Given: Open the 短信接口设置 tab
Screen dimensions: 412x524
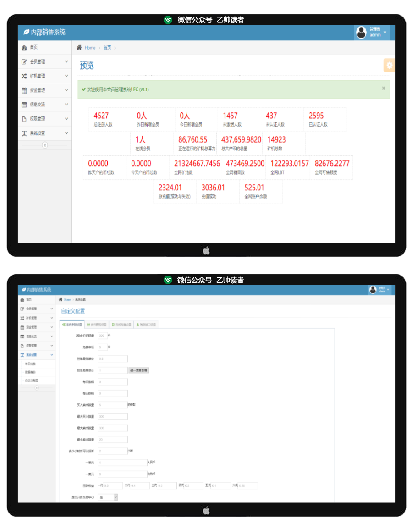Looking at the screenshot, I should click(146, 325).
